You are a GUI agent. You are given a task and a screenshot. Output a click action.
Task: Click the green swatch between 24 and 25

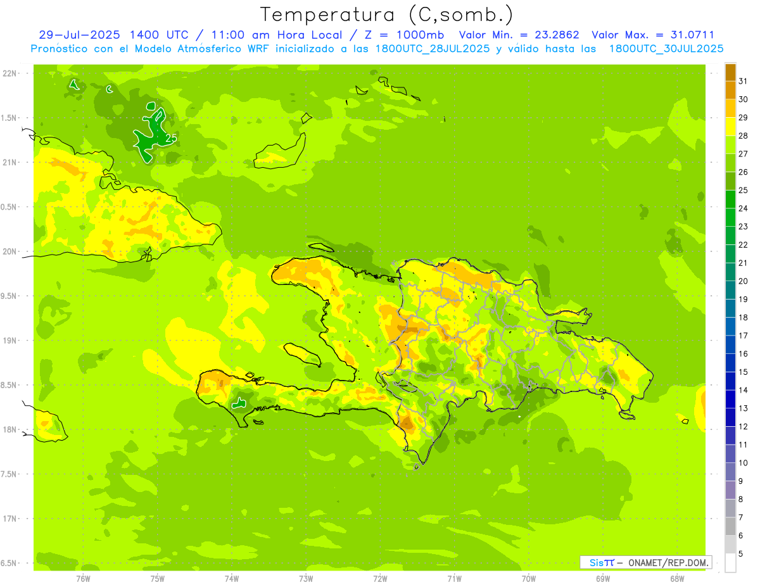pyautogui.click(x=730, y=199)
